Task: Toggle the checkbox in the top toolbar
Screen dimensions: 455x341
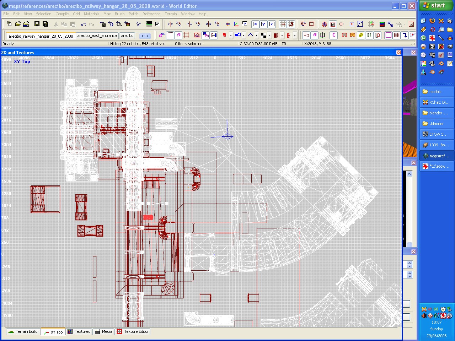Action: pos(157,24)
